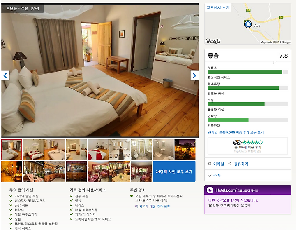Click the envelope icon beside 이메일
296x230 pixels.
point(209,164)
